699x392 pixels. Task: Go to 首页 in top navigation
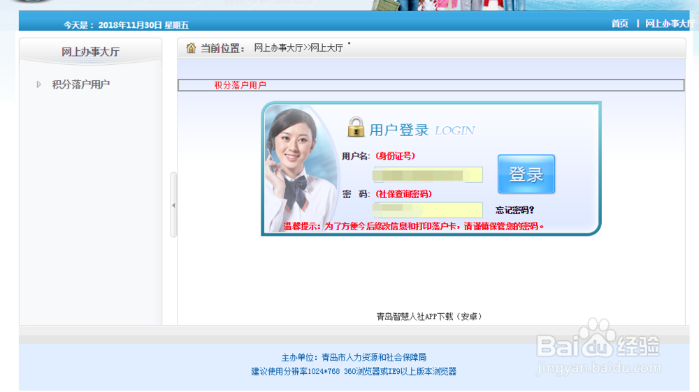(619, 24)
